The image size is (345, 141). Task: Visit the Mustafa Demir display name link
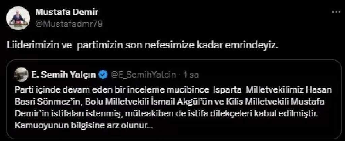(66, 12)
